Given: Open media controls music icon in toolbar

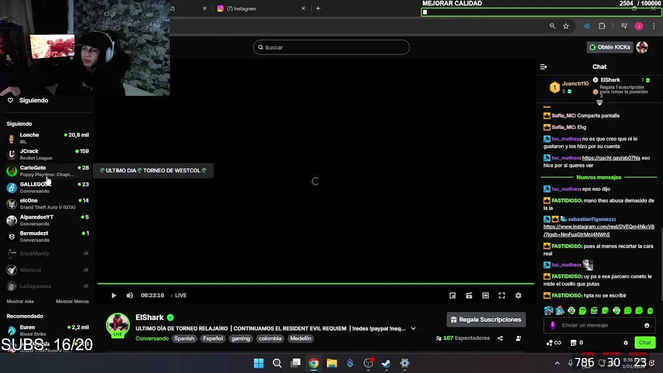Looking at the screenshot, I should [624, 26].
